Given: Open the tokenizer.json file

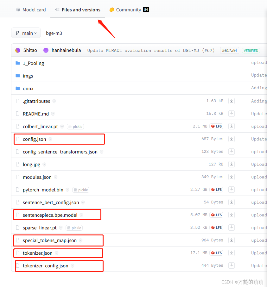Looking at the screenshot, I should [x=38, y=253].
